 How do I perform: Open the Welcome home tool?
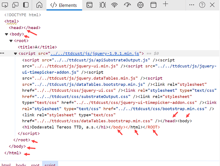(x=39, y=5)
